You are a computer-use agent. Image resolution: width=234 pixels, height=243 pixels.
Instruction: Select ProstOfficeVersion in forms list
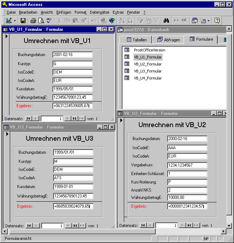(149, 50)
